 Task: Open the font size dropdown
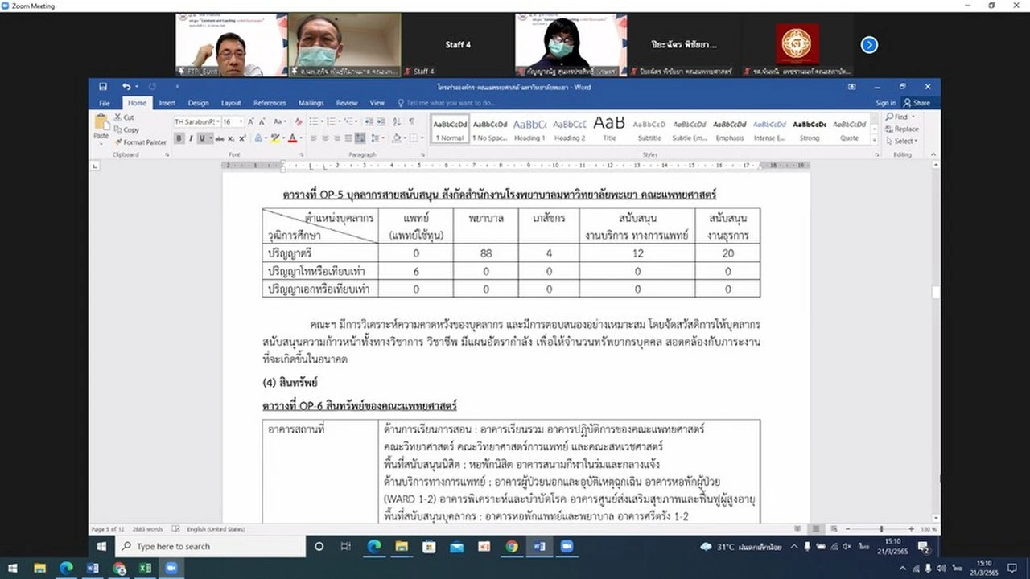coord(240,121)
